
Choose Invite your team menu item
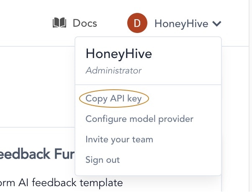pos(119,139)
